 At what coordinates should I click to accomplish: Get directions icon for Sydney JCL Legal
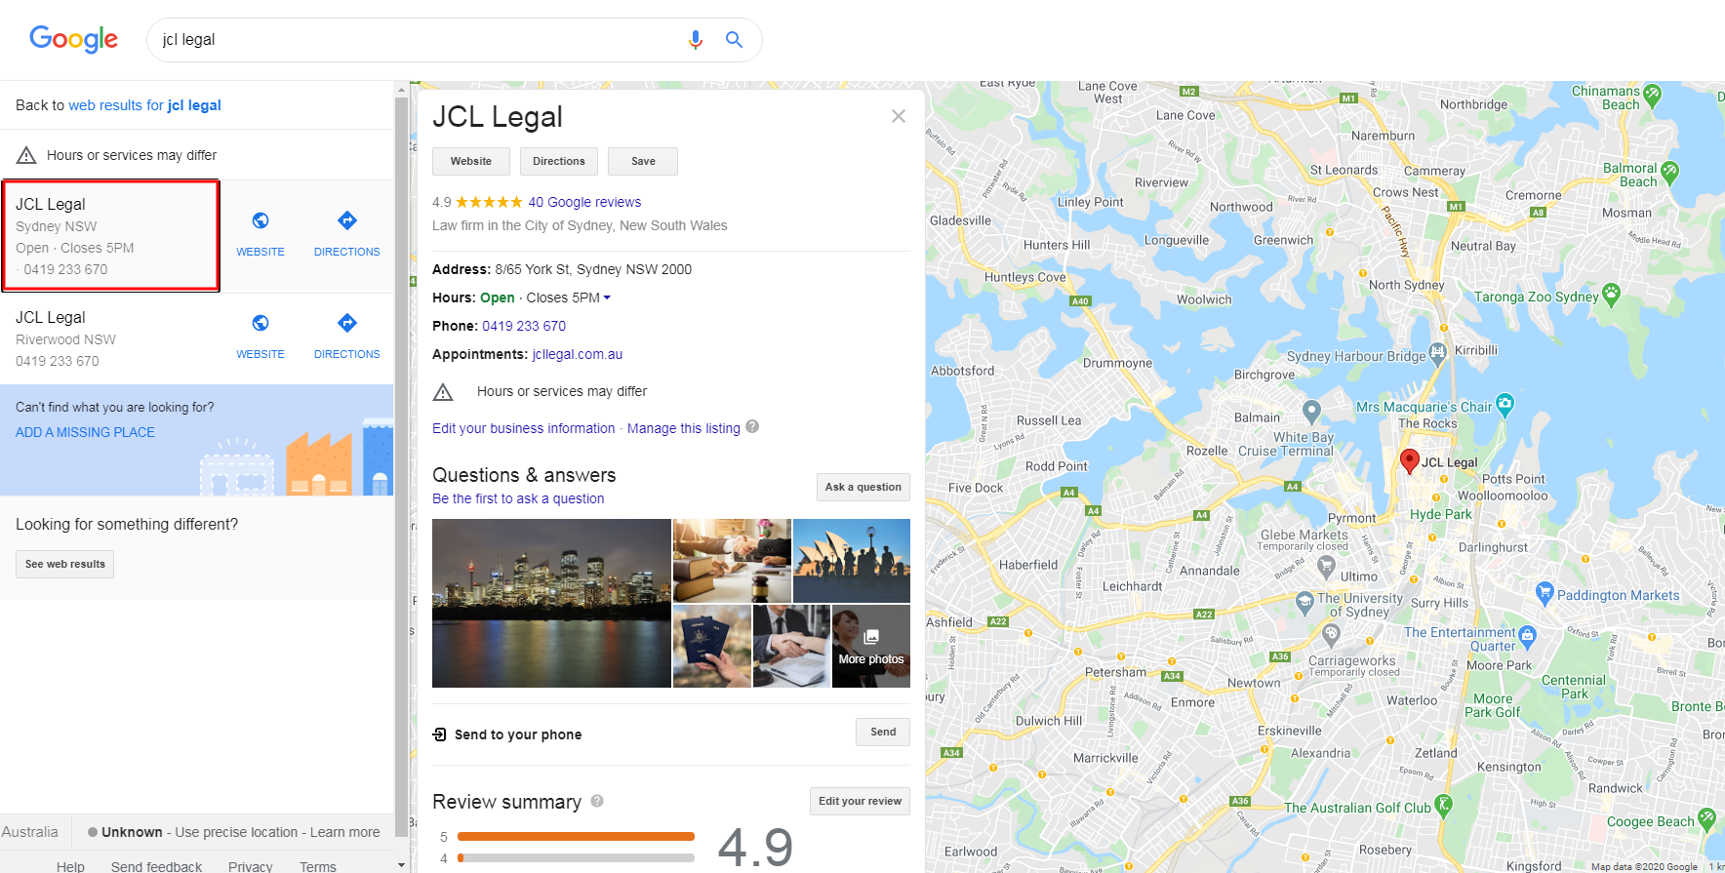click(347, 220)
